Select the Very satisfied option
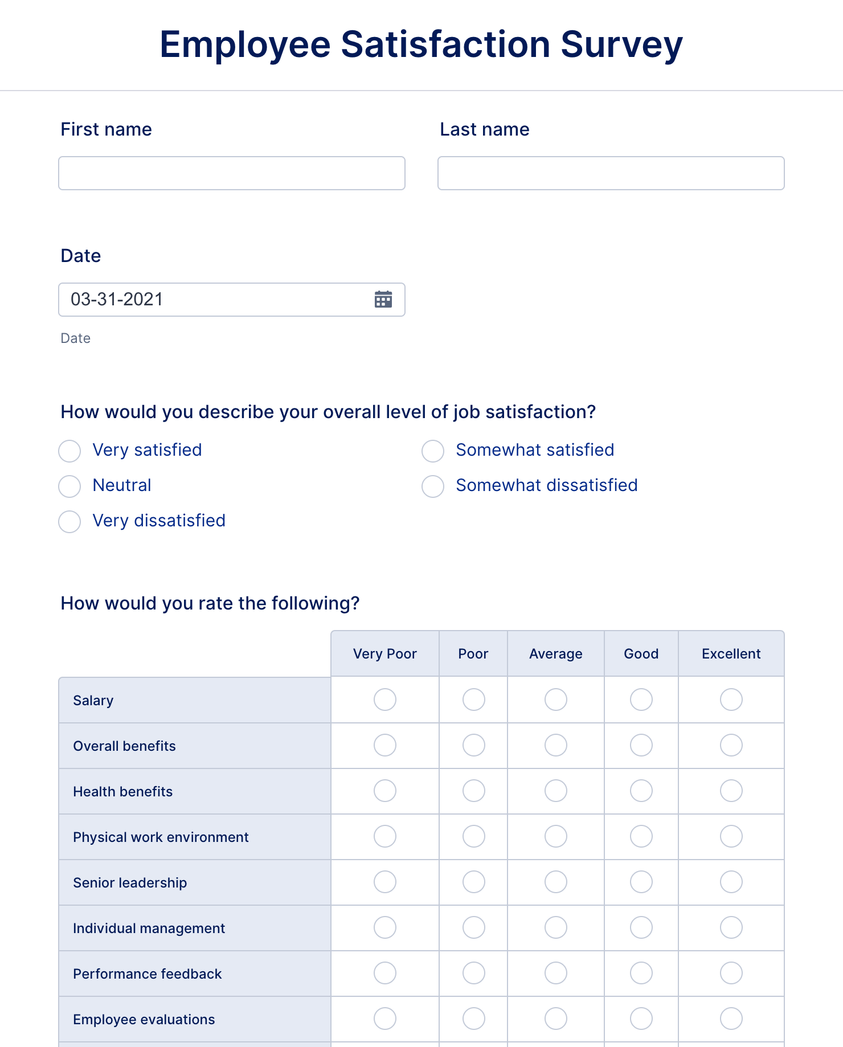The image size is (843, 1047). pyautogui.click(x=69, y=451)
